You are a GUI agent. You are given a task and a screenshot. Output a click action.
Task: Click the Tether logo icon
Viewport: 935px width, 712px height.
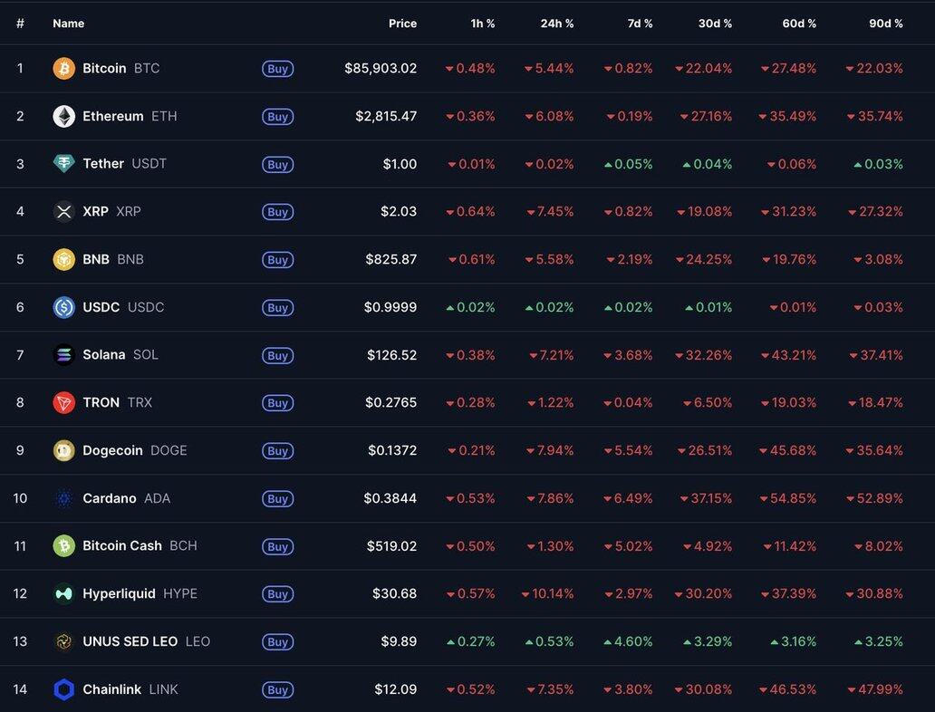[63, 164]
